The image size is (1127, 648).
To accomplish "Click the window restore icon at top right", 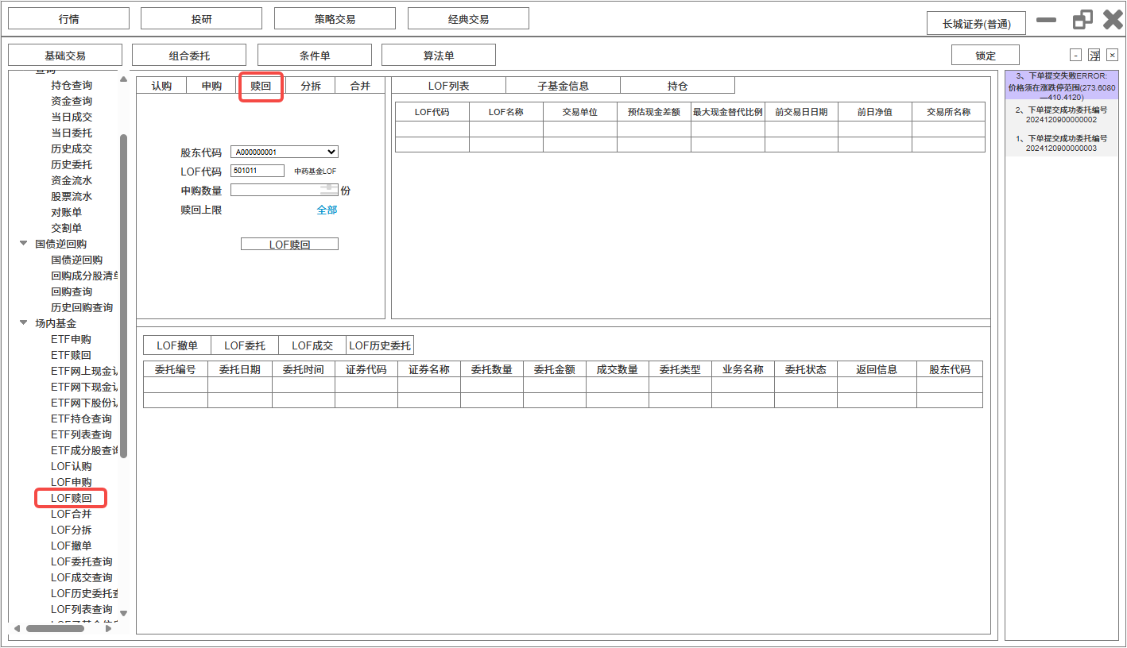I will pyautogui.click(x=1082, y=20).
